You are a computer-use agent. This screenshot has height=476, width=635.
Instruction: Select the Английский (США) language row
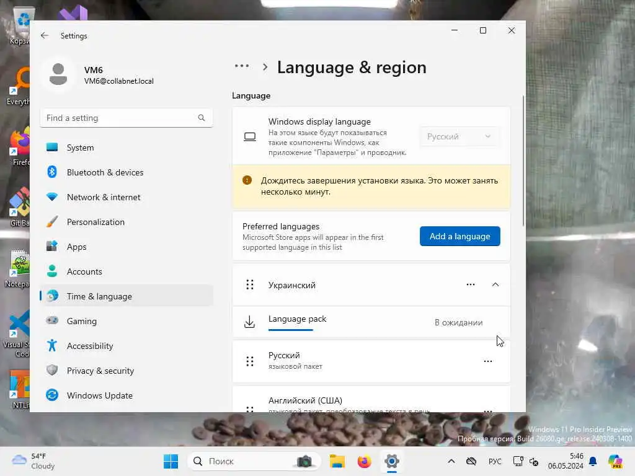pyautogui.click(x=371, y=400)
